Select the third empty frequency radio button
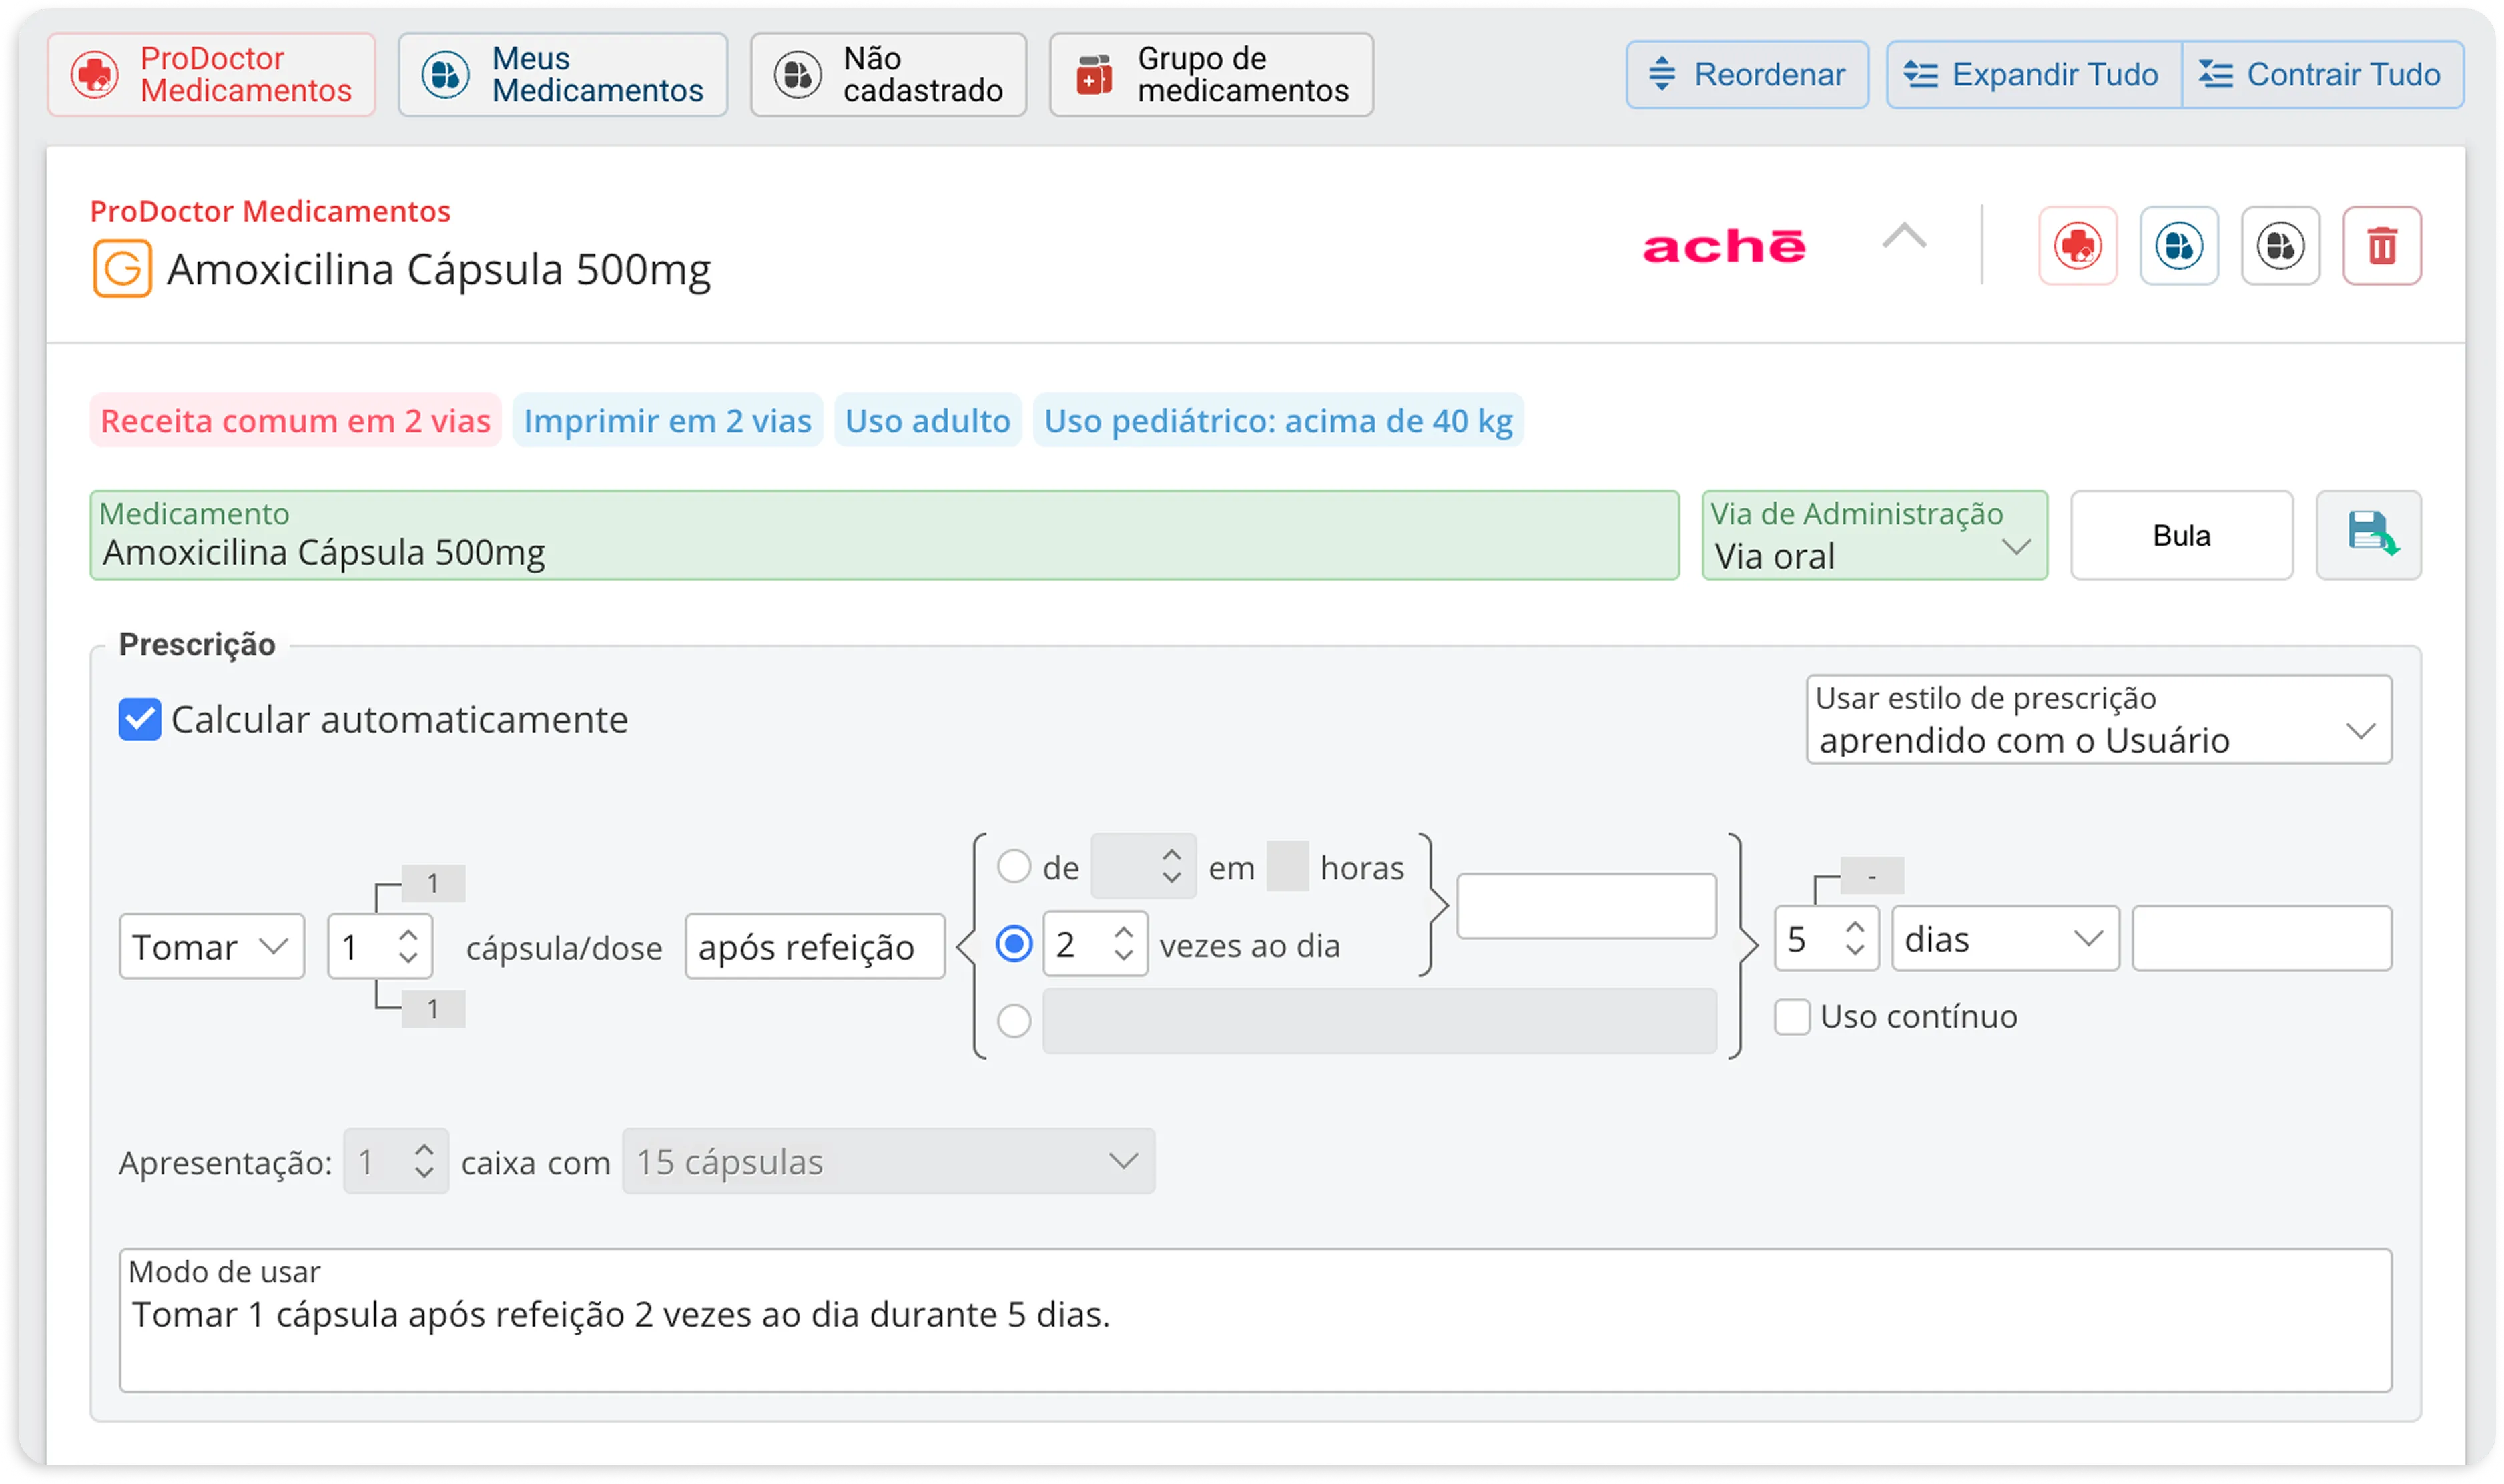 [1014, 1021]
